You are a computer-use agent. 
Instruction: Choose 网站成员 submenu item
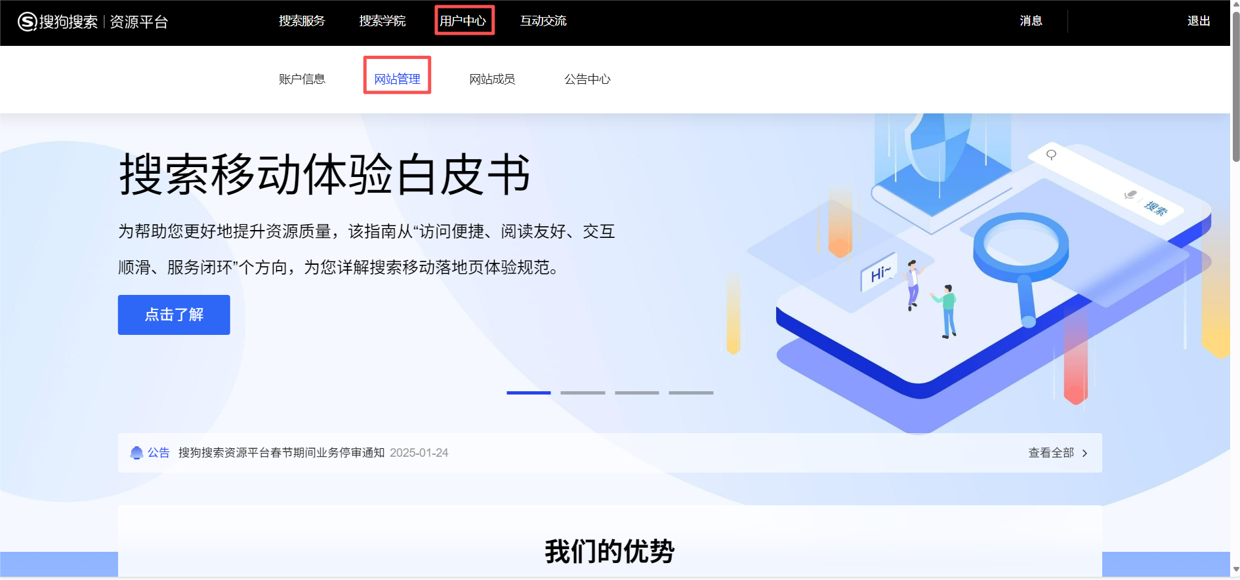tap(492, 79)
